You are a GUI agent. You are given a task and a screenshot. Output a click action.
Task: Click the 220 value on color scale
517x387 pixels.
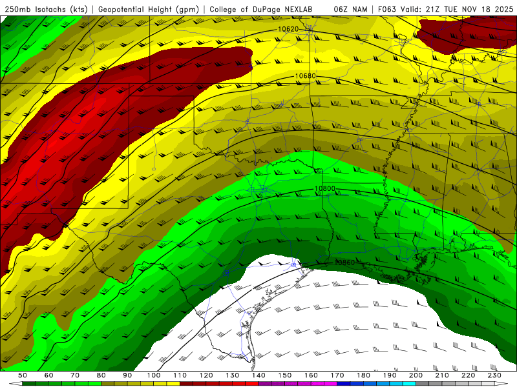[468, 375]
